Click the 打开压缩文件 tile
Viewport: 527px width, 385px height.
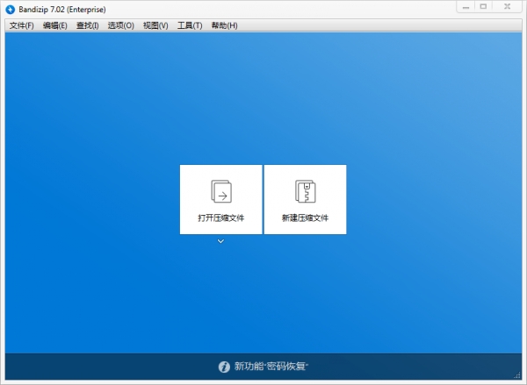pyautogui.click(x=220, y=199)
